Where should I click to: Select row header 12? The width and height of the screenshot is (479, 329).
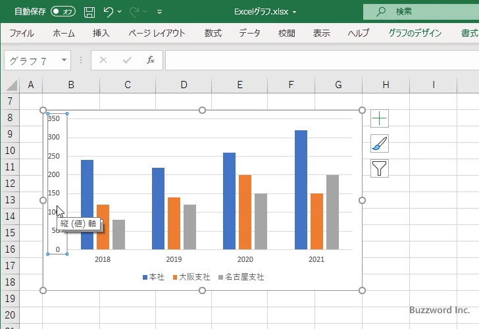(x=10, y=184)
